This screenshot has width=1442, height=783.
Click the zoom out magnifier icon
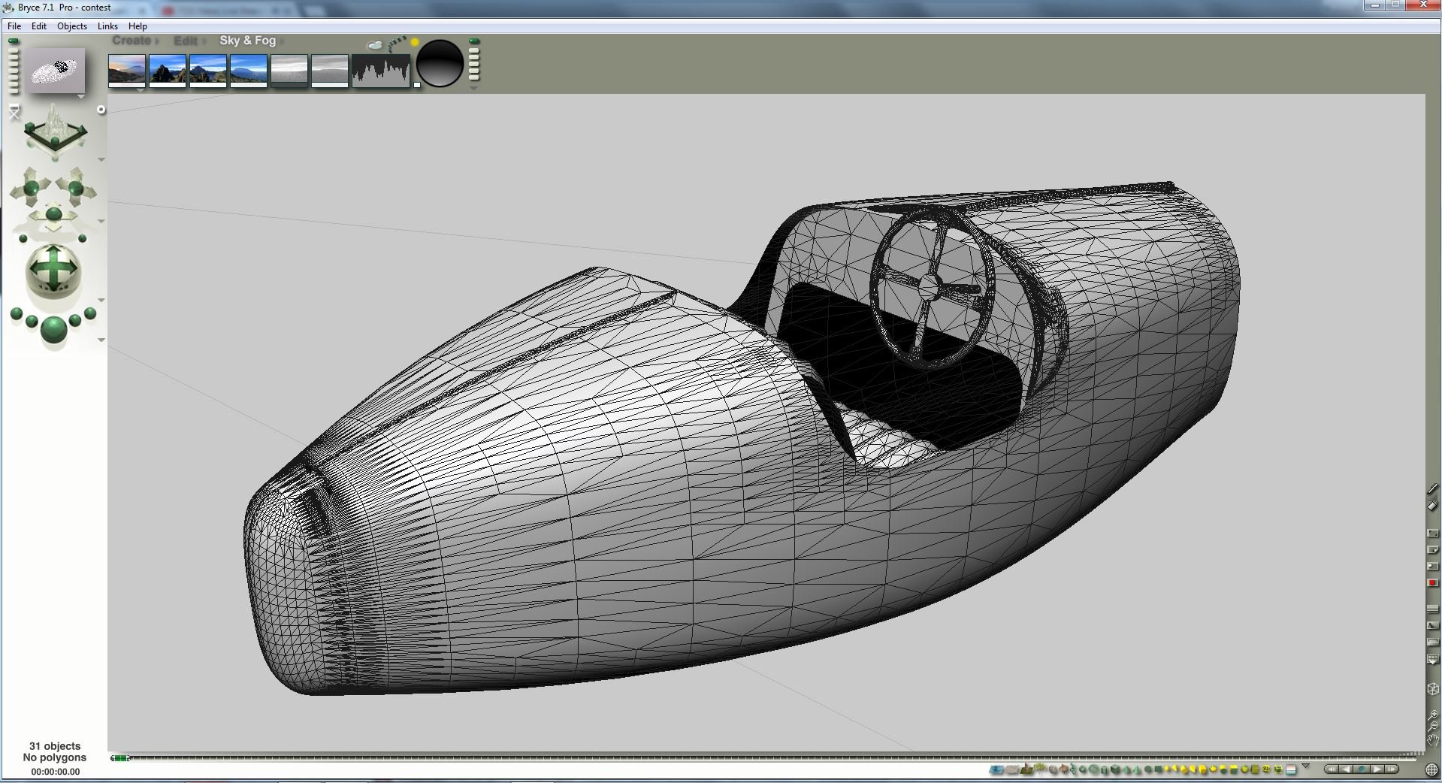pyautogui.click(x=1433, y=726)
